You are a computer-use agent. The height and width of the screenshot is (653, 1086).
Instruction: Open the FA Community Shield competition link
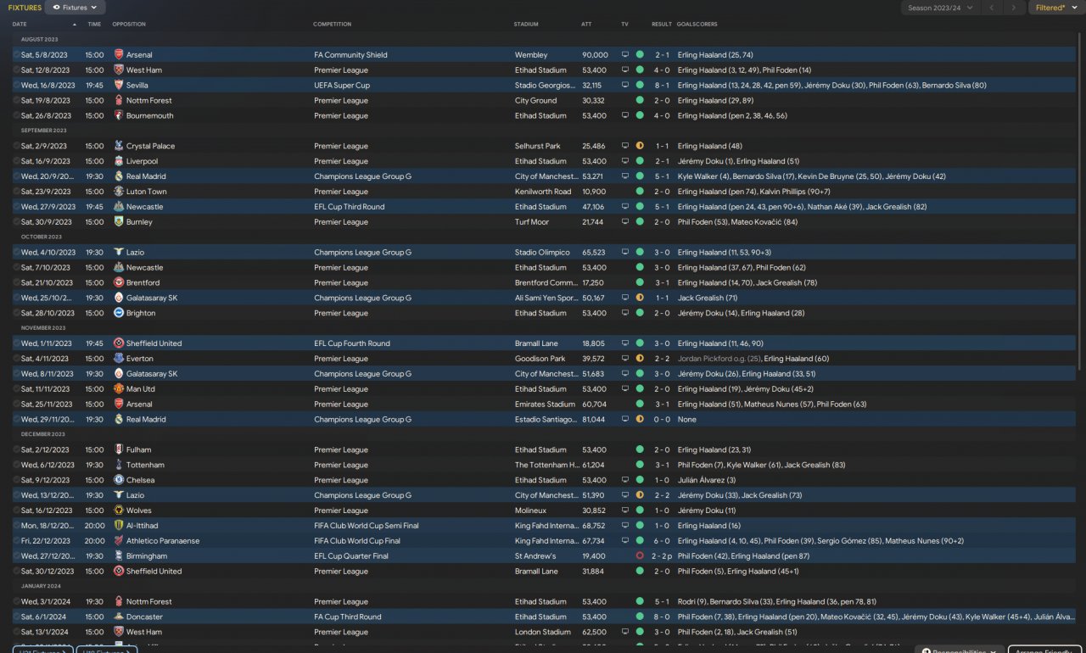pos(350,55)
